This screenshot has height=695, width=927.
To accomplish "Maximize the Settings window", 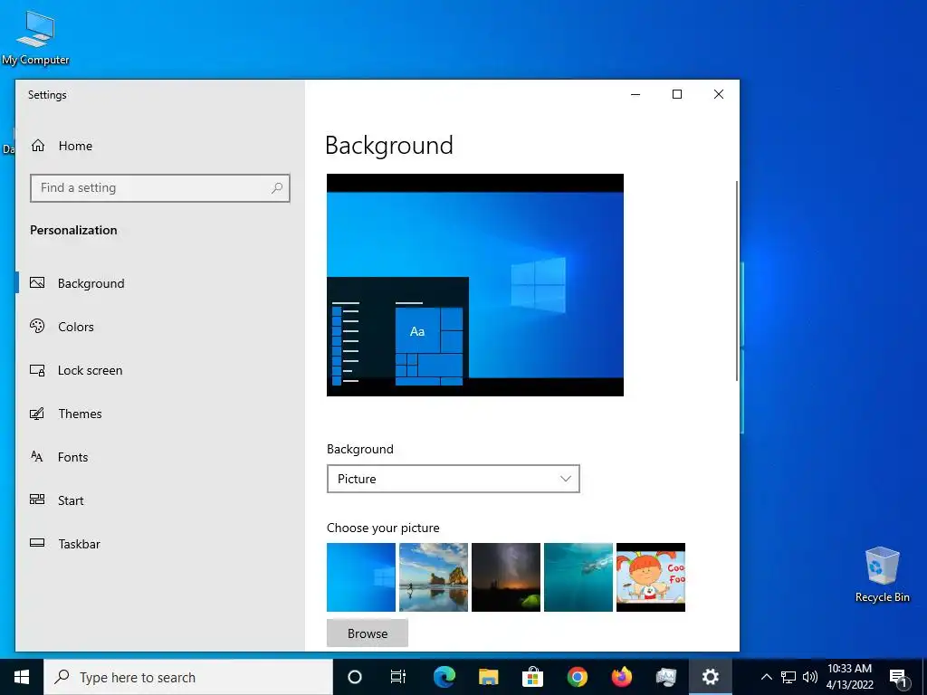I will click(677, 94).
